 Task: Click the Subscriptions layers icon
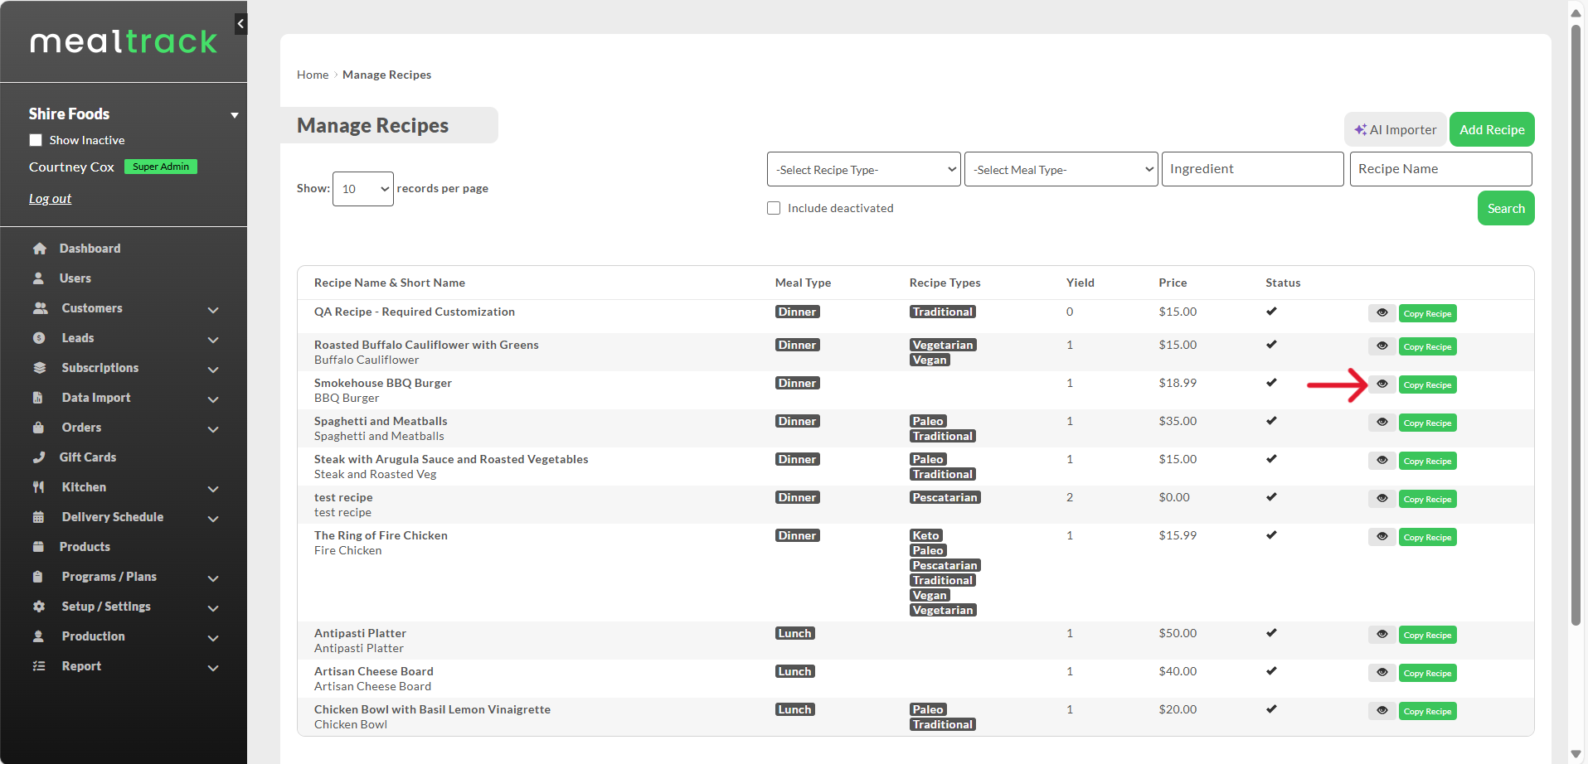tap(39, 368)
